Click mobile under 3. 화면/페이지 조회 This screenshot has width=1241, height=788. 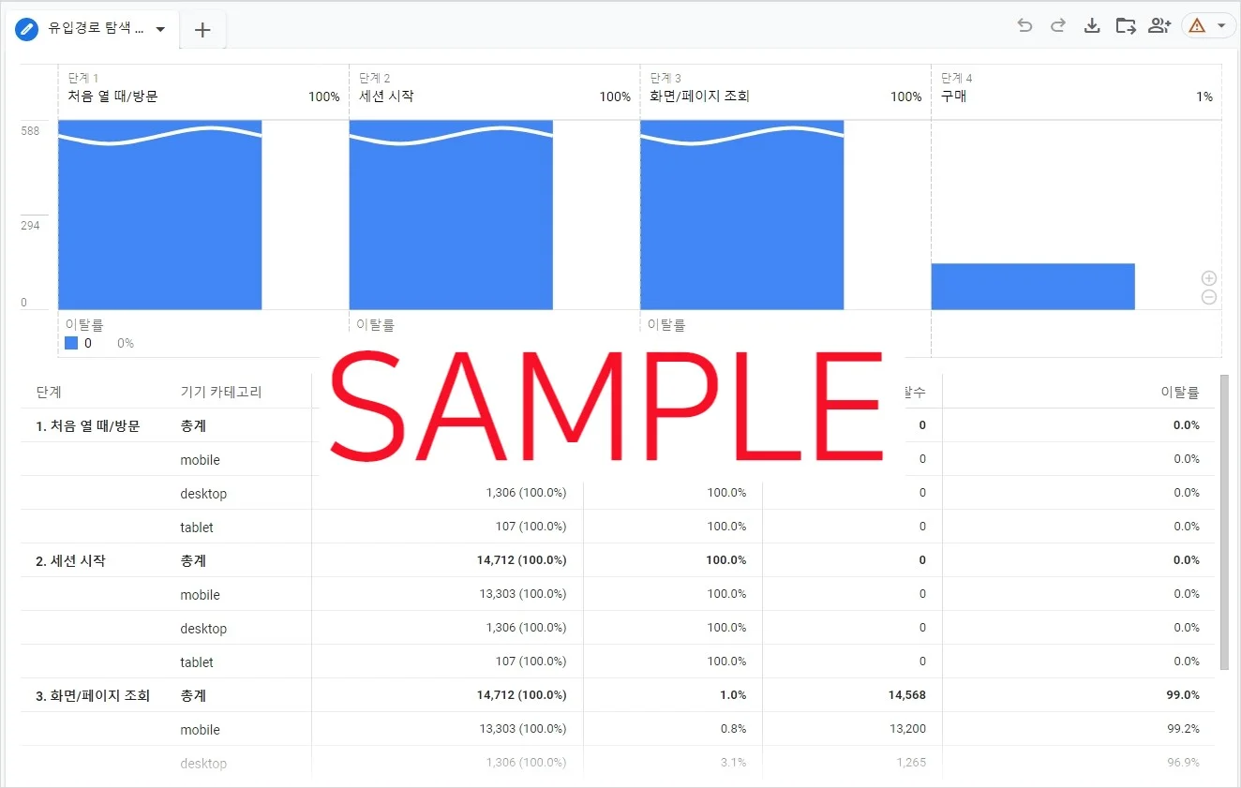point(201,730)
